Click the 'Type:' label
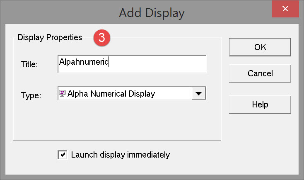 [31, 95]
